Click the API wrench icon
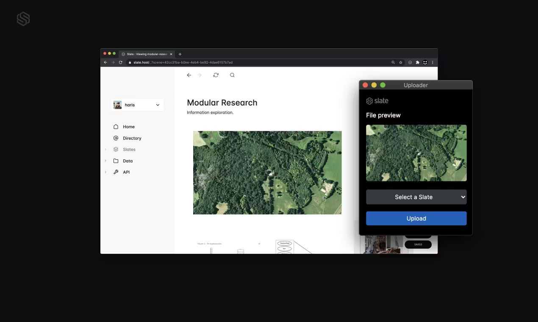Image resolution: width=538 pixels, height=322 pixels. click(x=116, y=172)
